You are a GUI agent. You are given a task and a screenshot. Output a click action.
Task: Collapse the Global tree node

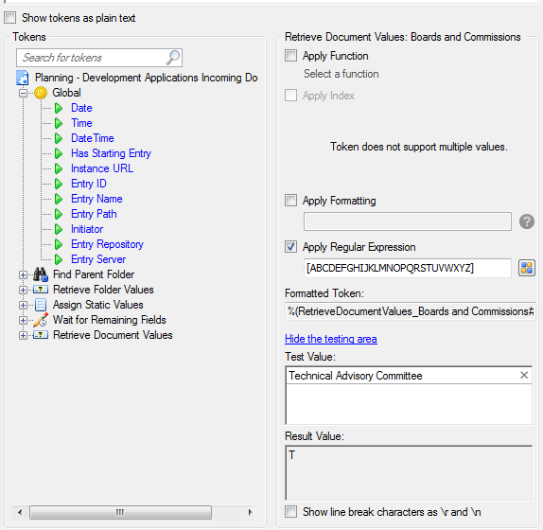click(23, 93)
